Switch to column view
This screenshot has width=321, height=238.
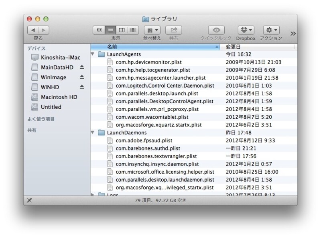122,30
